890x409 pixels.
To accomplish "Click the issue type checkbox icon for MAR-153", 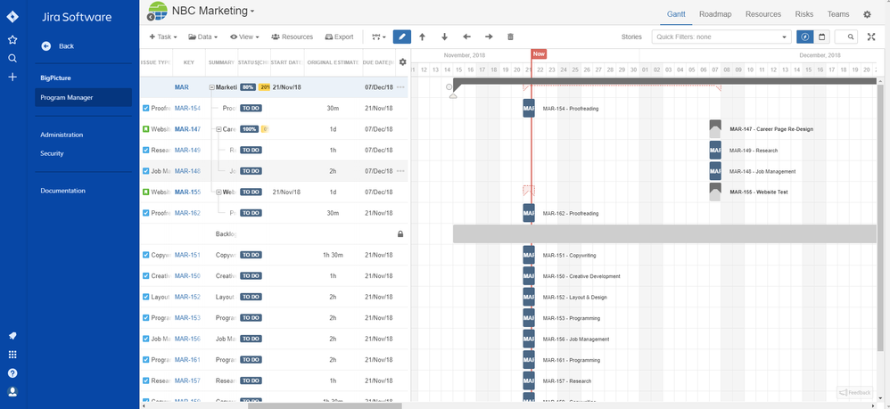I will tap(146, 318).
